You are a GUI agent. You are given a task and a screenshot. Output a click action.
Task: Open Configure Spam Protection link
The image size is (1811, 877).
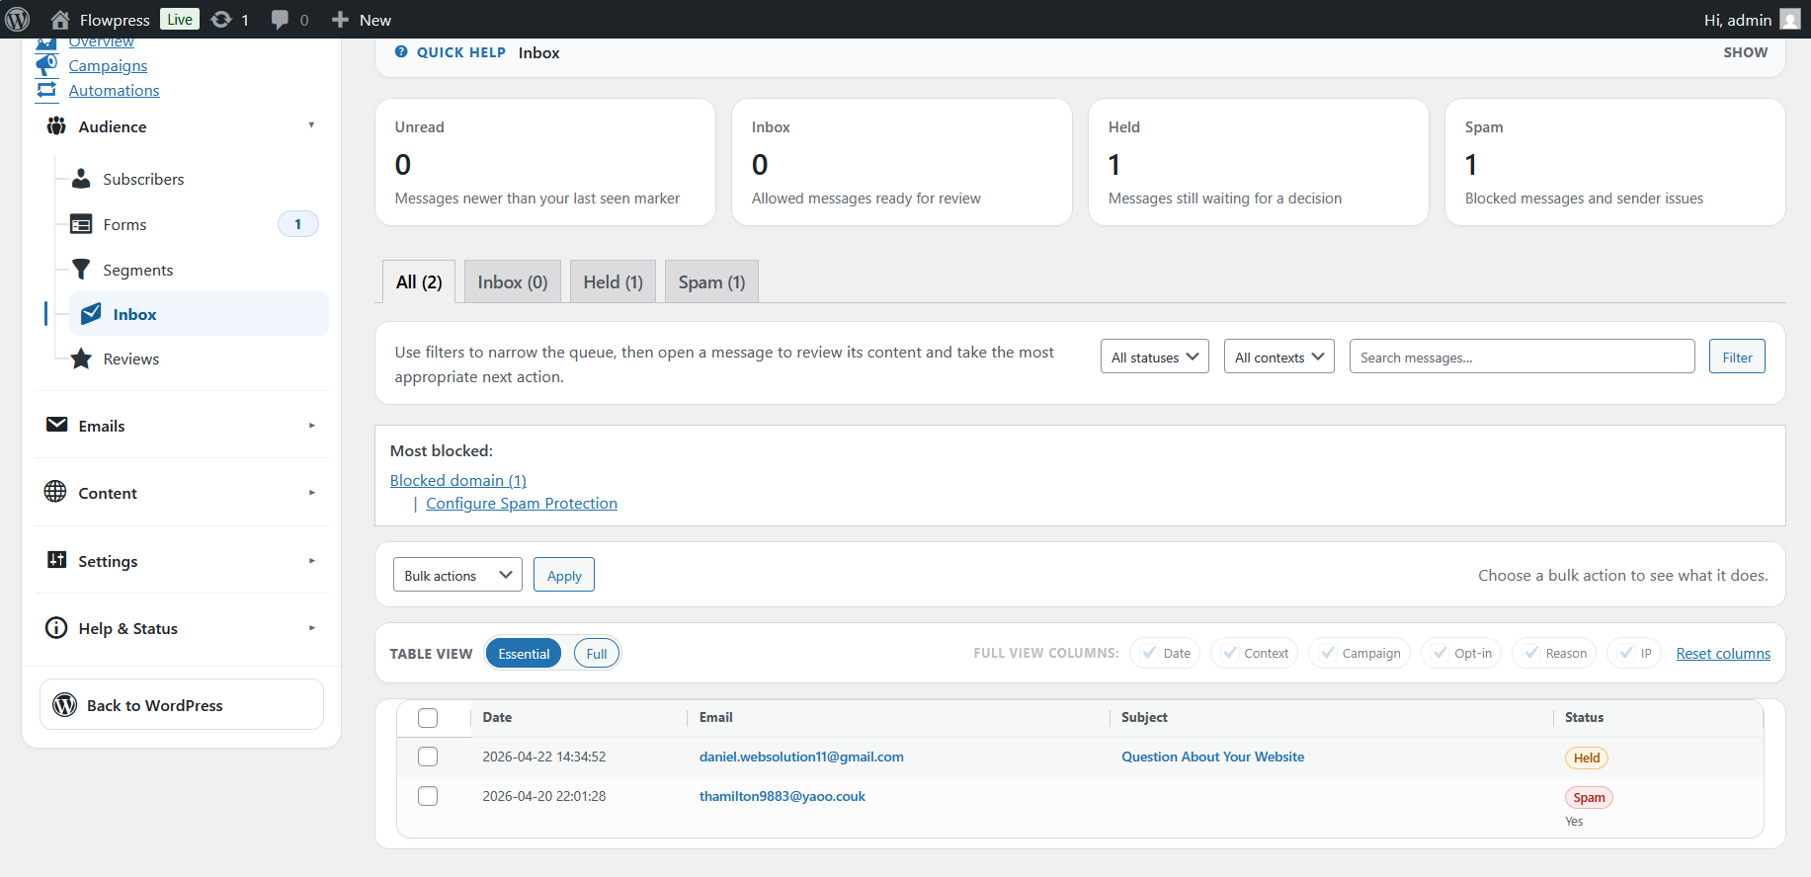pos(522,503)
